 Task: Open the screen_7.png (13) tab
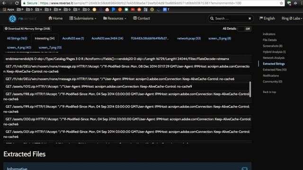coord(50,47)
